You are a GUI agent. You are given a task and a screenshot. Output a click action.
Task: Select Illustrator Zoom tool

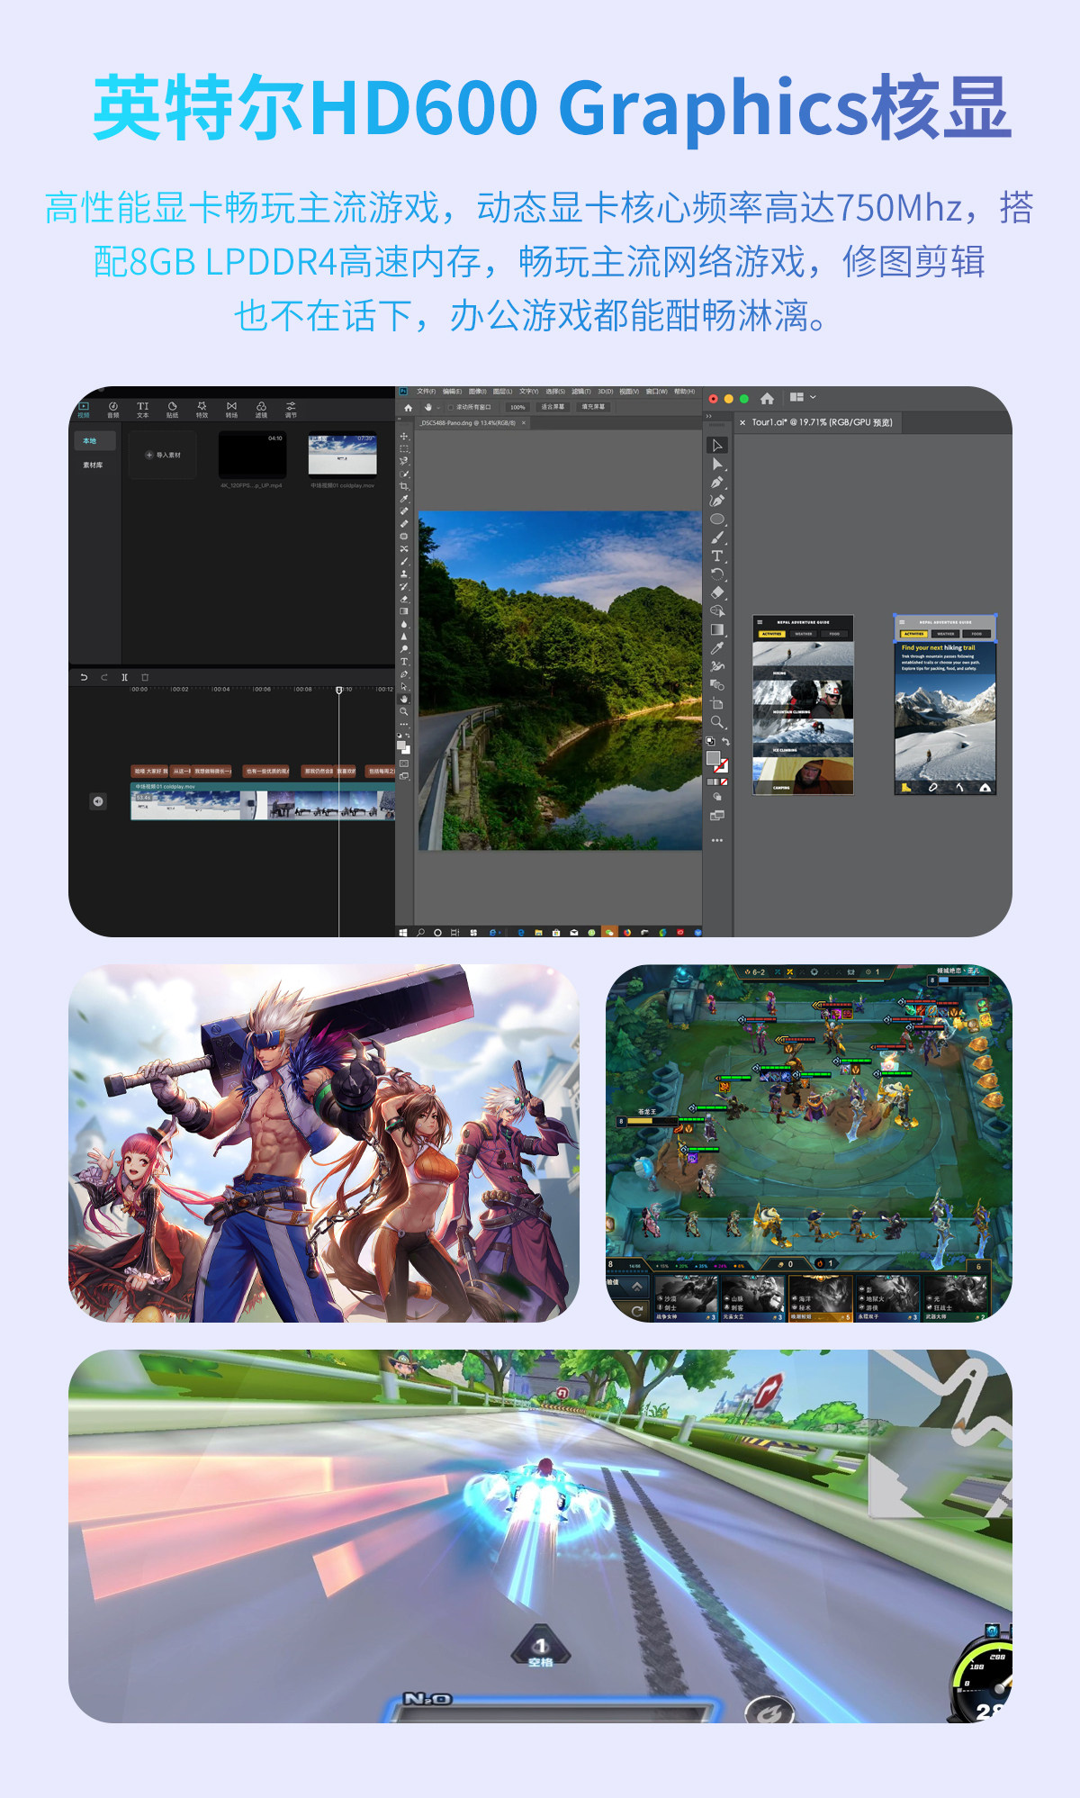[x=717, y=722]
